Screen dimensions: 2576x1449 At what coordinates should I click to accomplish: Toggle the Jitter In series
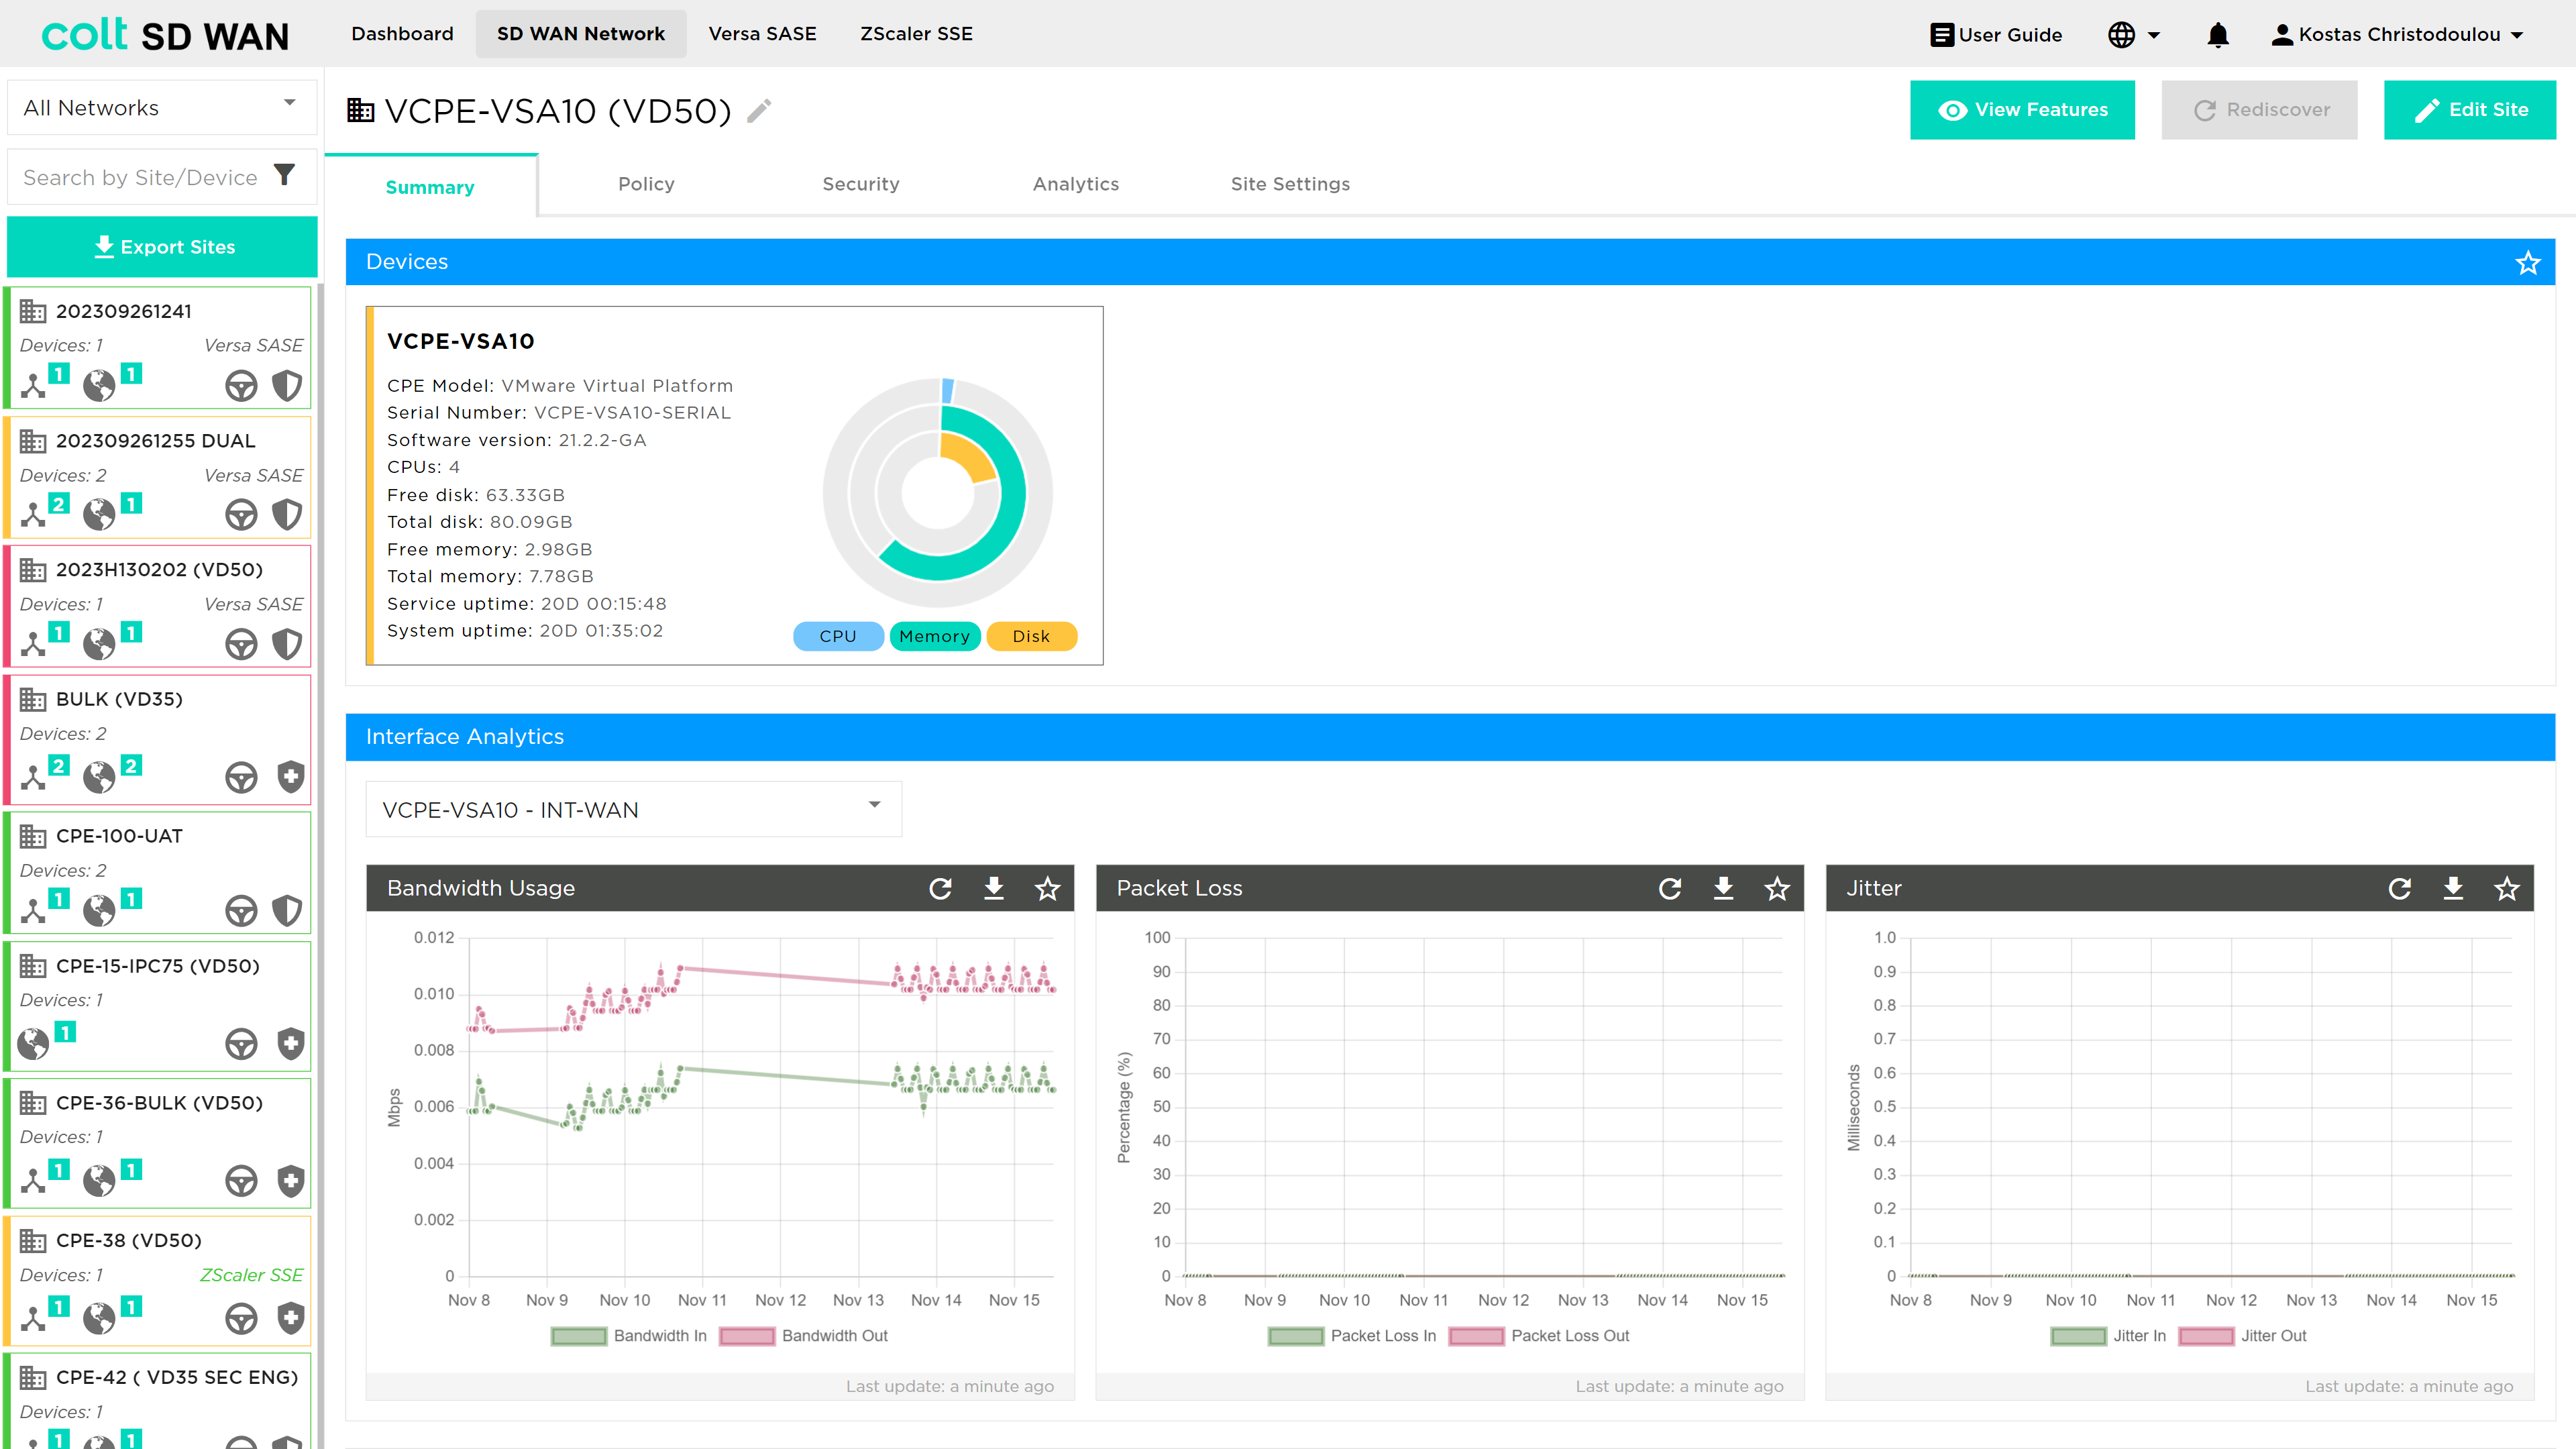[x=2109, y=1335]
